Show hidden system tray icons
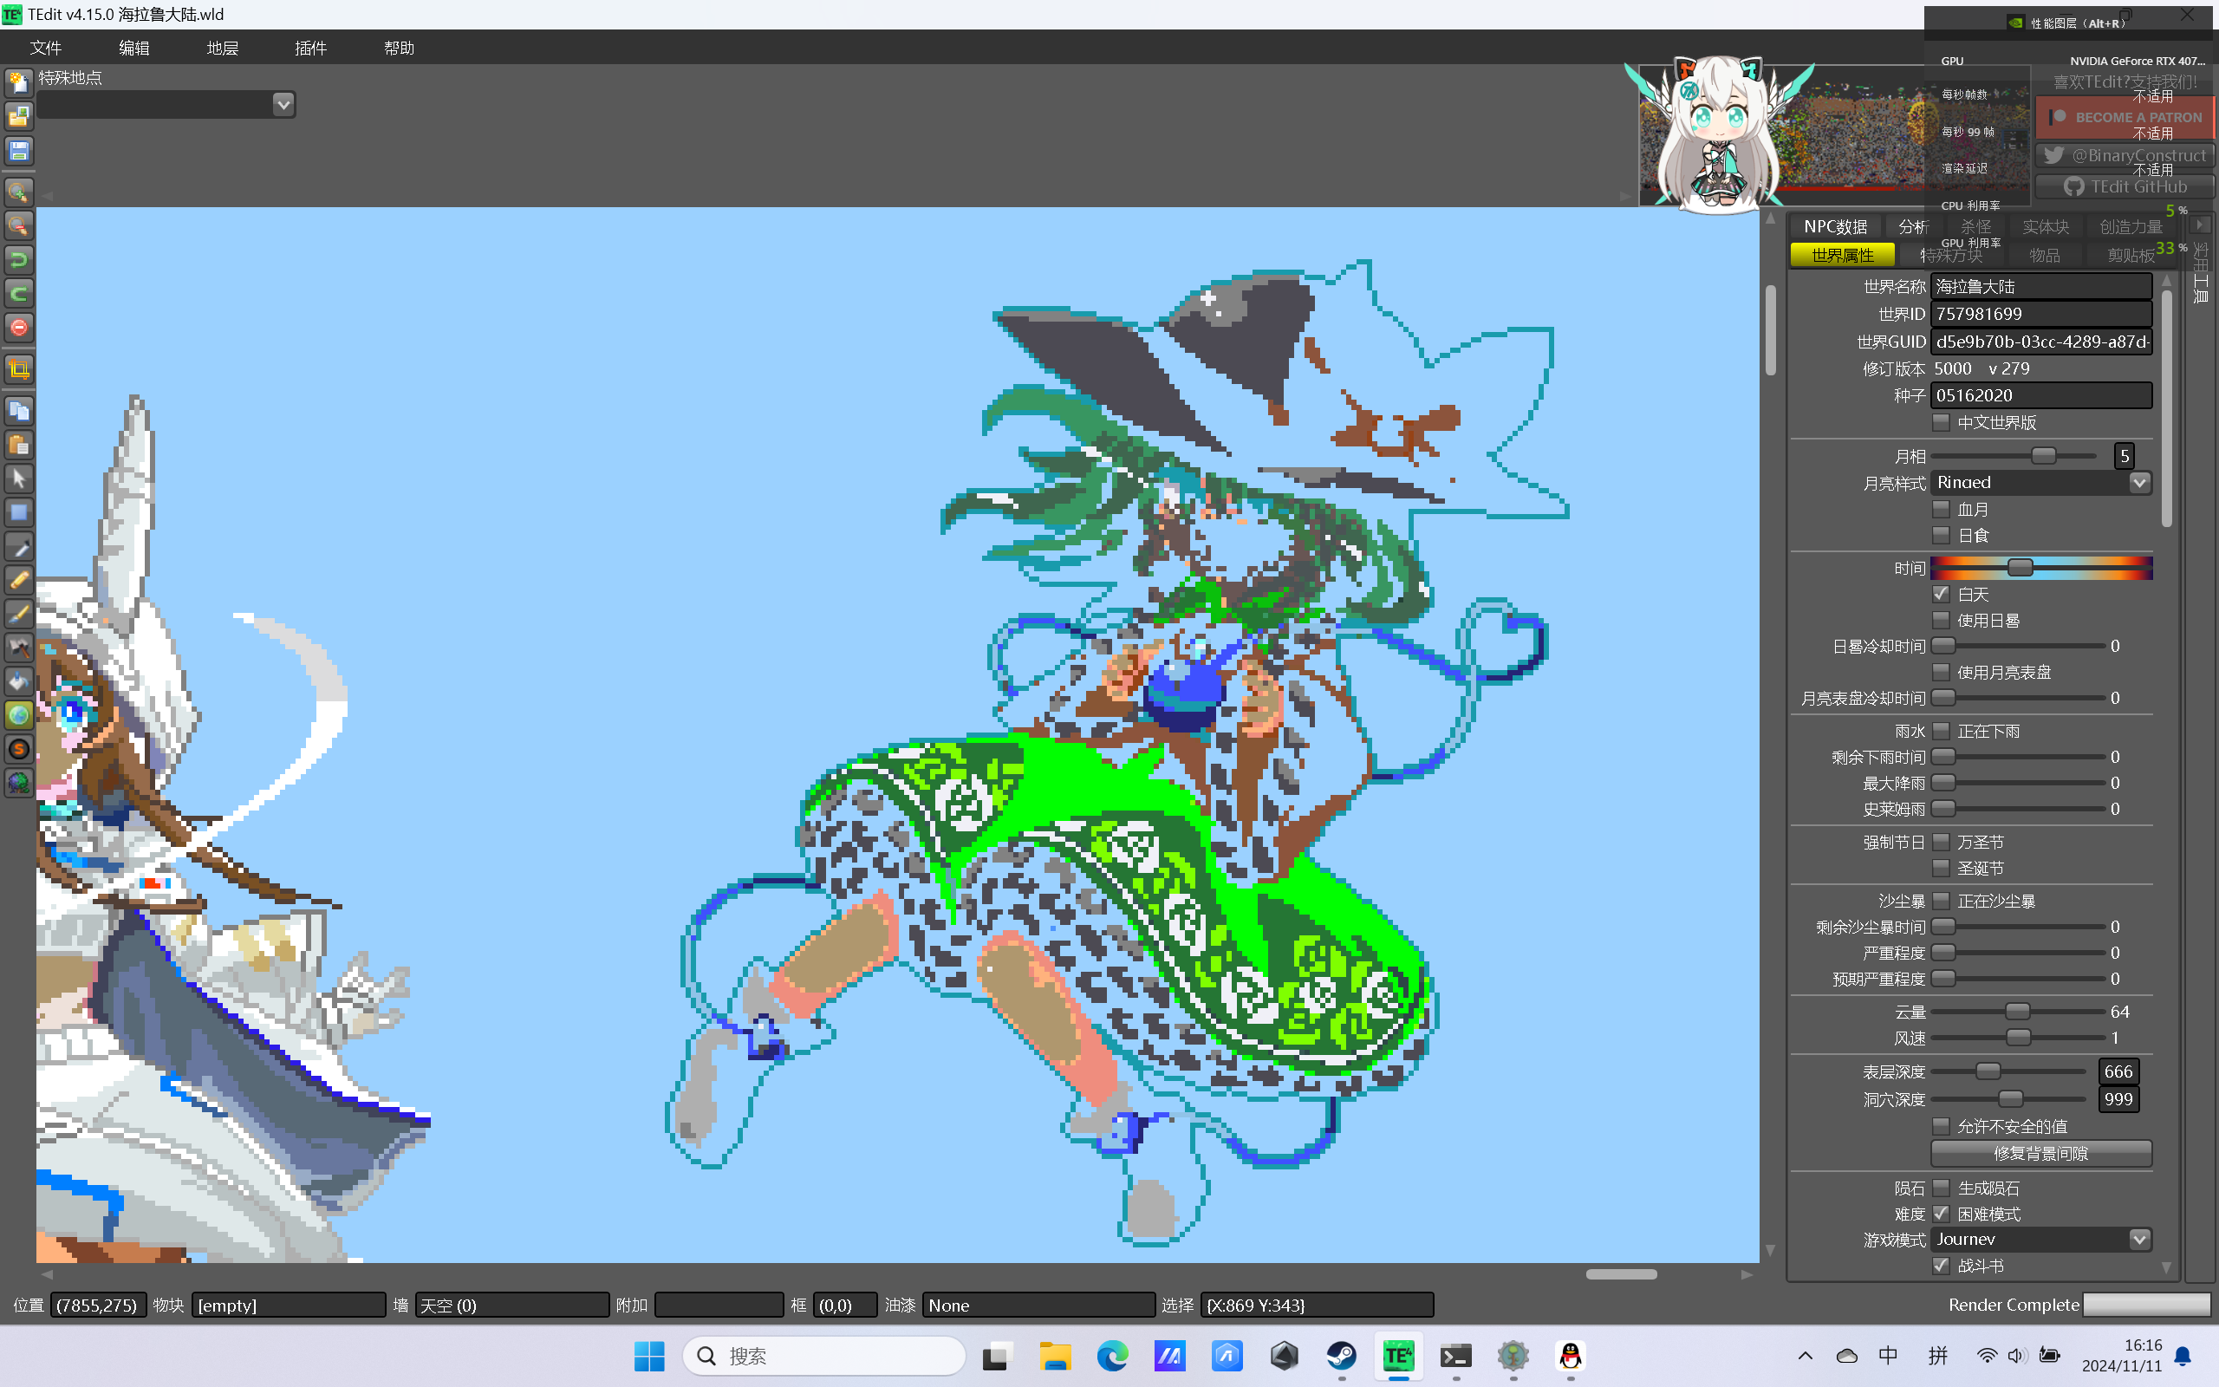 pos(1805,1356)
